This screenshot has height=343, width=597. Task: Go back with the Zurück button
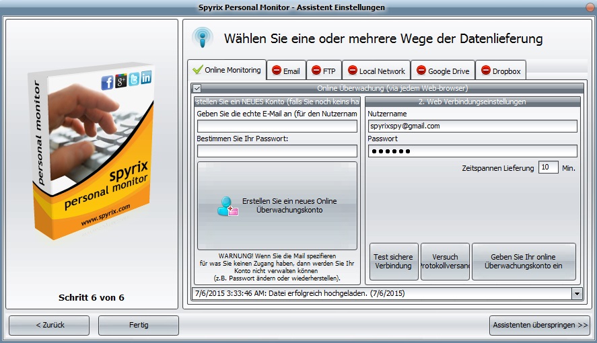[x=50, y=325]
